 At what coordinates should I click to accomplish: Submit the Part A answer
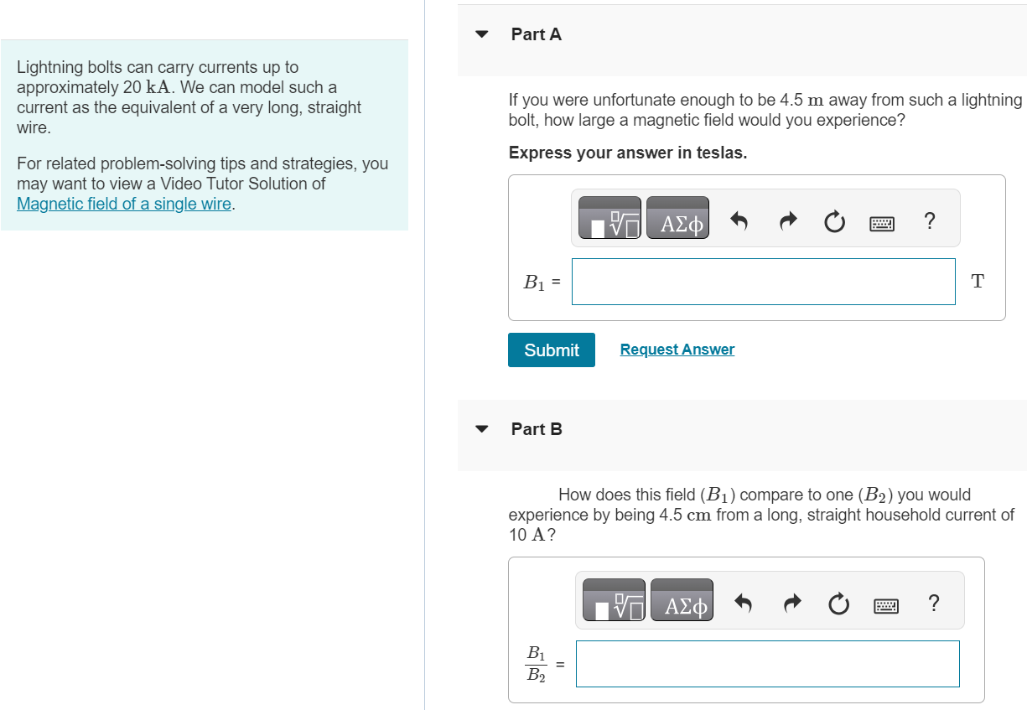coord(552,350)
